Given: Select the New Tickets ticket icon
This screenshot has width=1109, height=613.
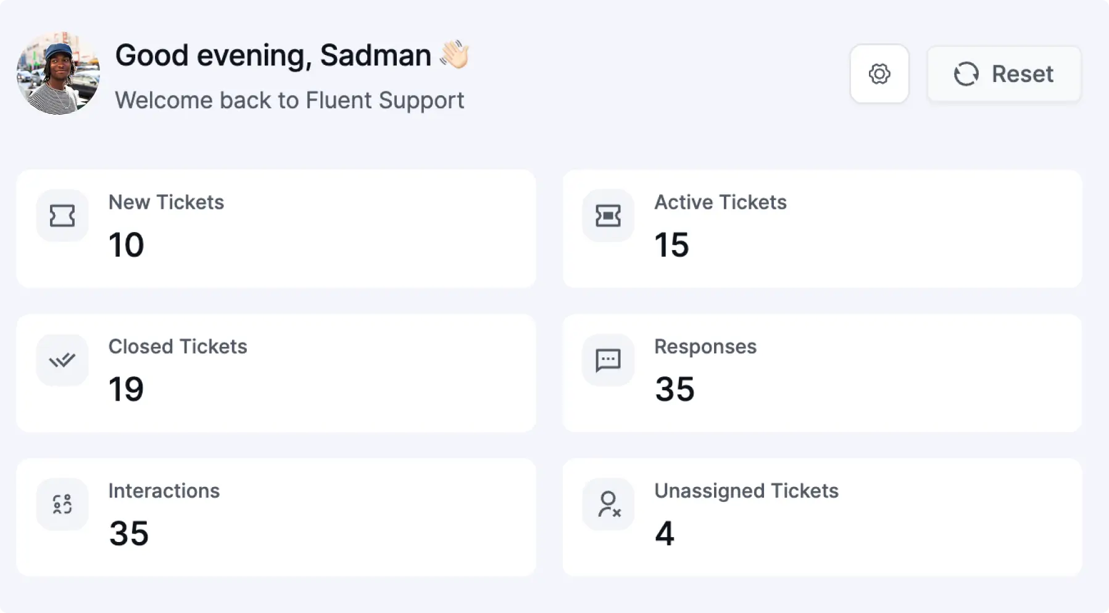Looking at the screenshot, I should (x=61, y=215).
